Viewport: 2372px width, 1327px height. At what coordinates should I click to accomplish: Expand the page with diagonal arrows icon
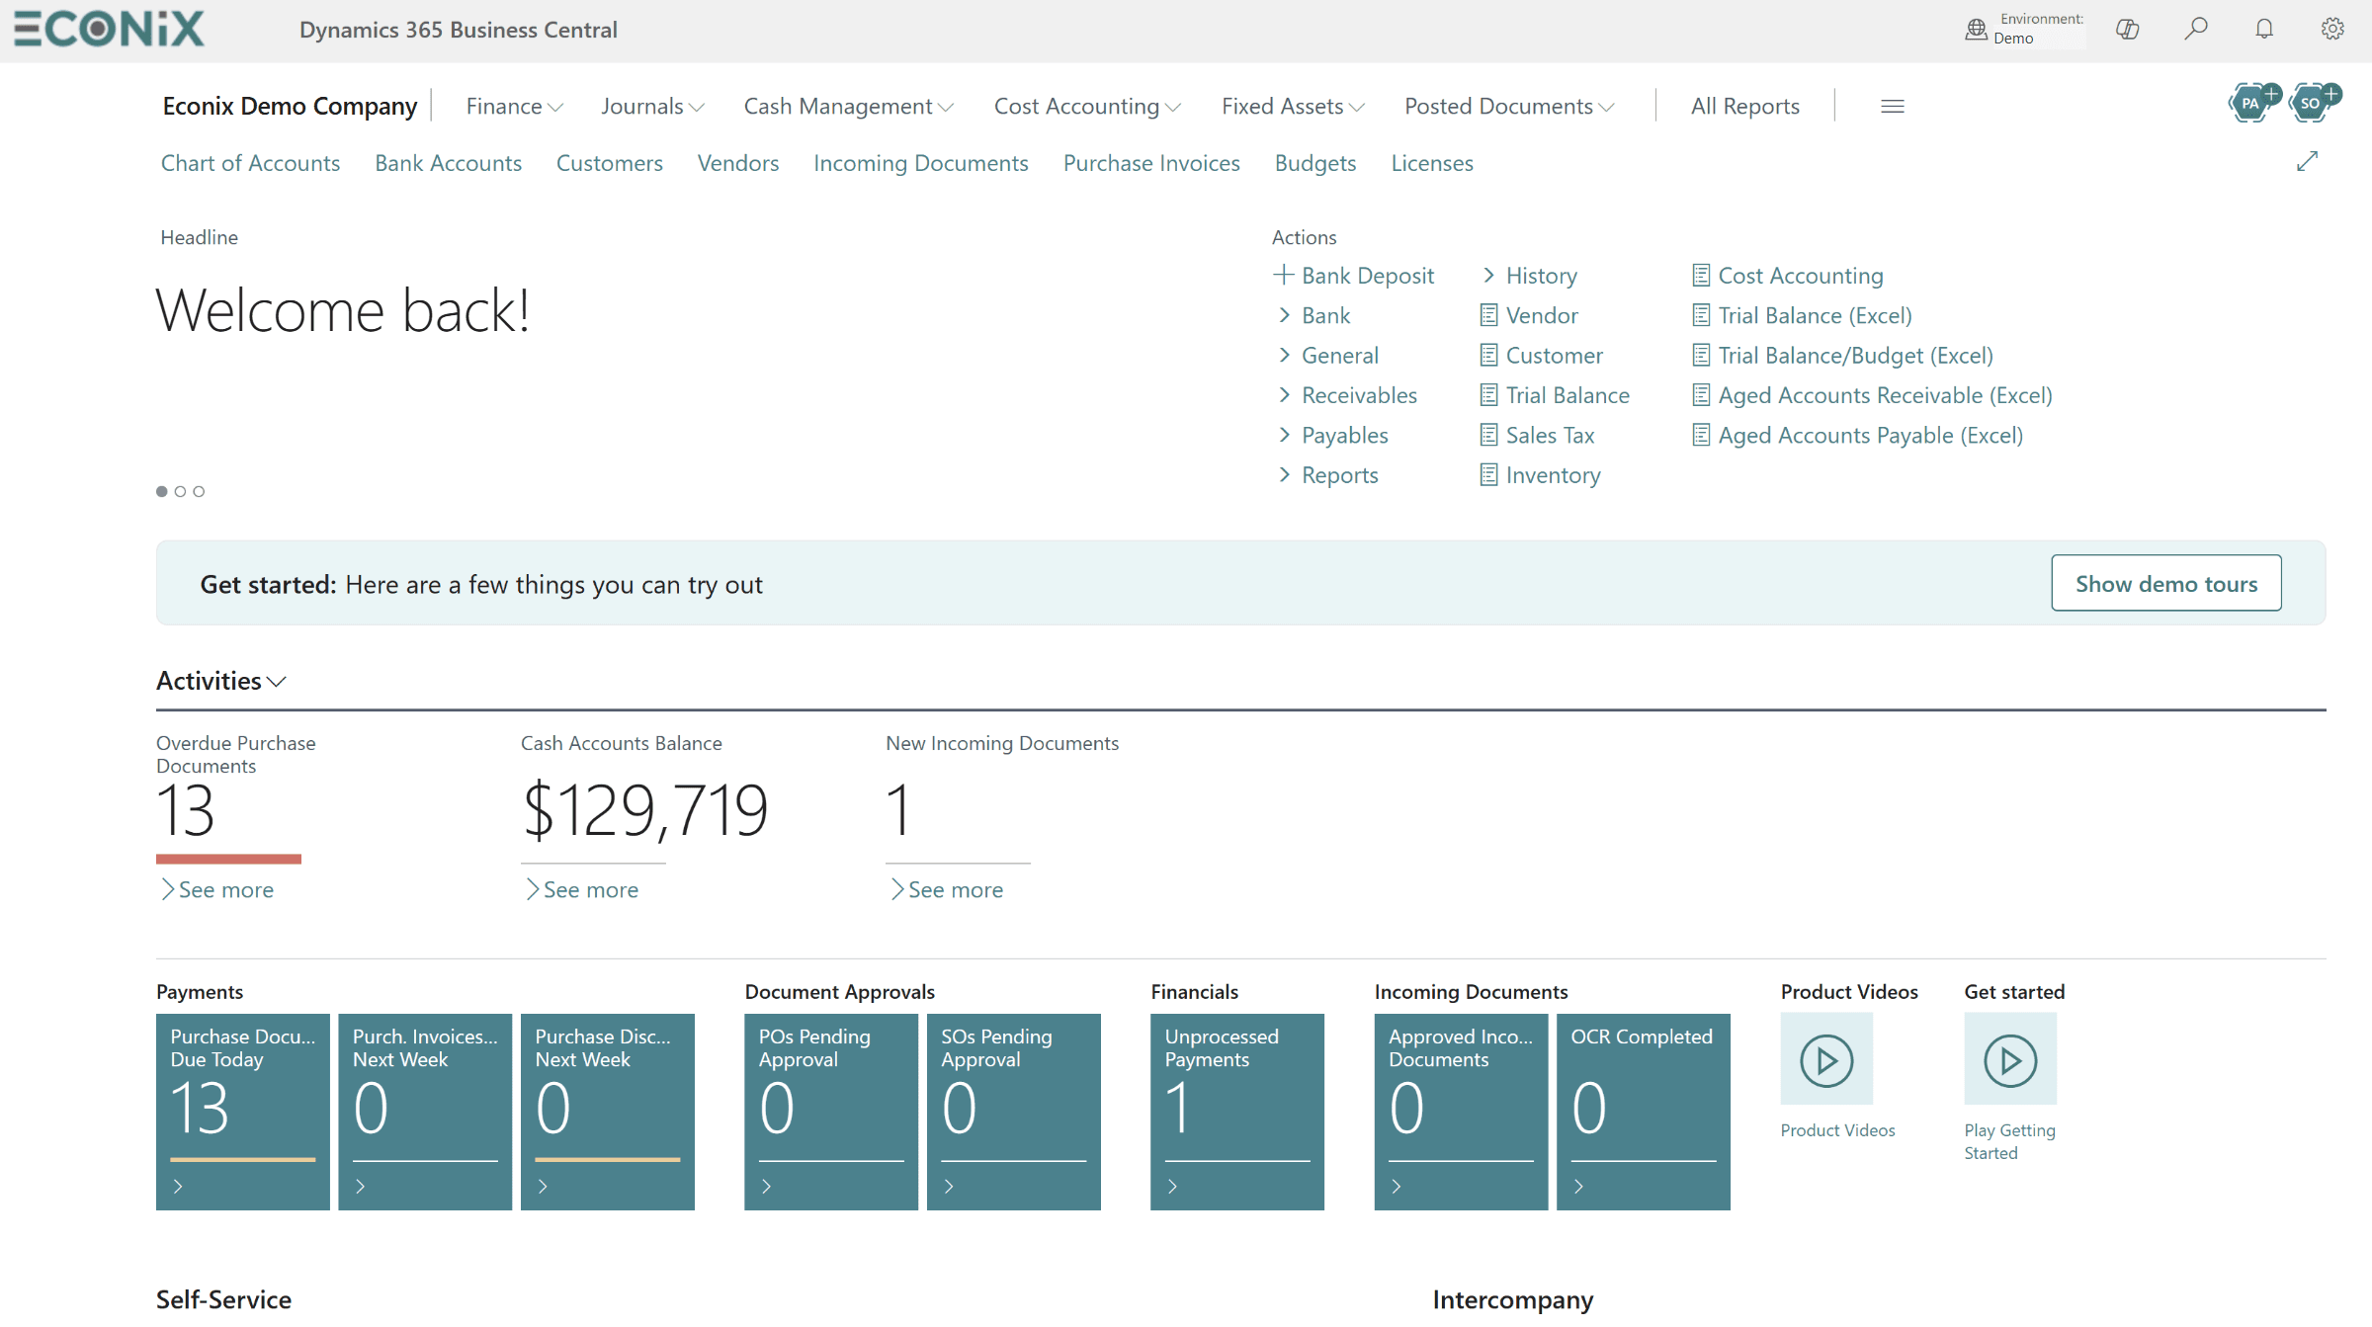pos(2307,162)
